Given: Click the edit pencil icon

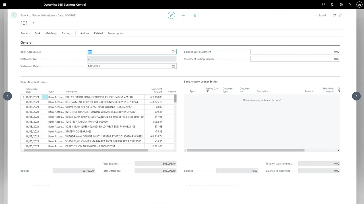Looking at the screenshot, I should (171, 15).
